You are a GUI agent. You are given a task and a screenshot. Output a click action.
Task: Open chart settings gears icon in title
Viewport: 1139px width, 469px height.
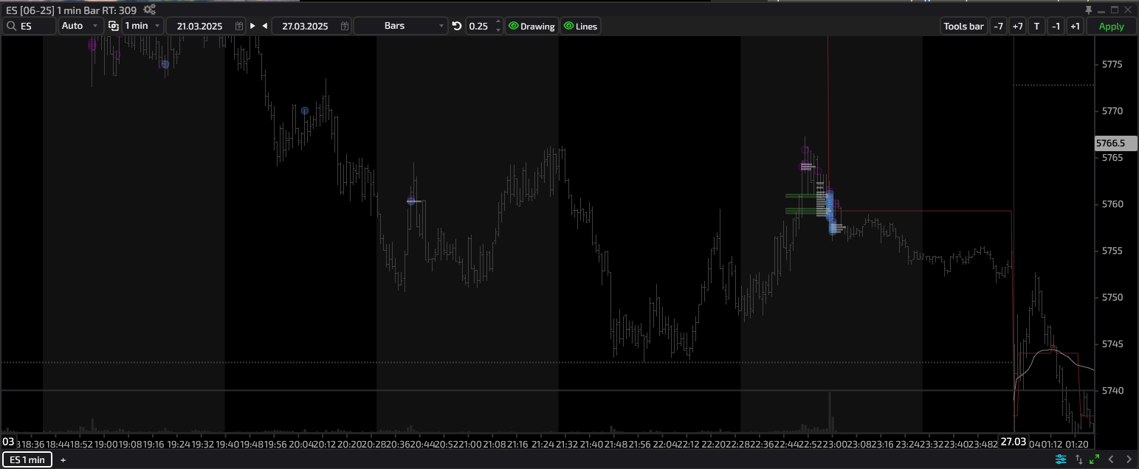[149, 10]
